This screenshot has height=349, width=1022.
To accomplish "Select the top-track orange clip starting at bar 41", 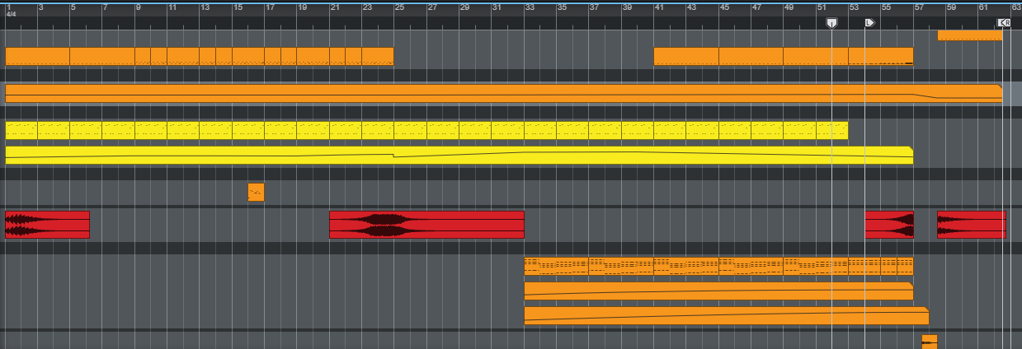I will [685, 56].
